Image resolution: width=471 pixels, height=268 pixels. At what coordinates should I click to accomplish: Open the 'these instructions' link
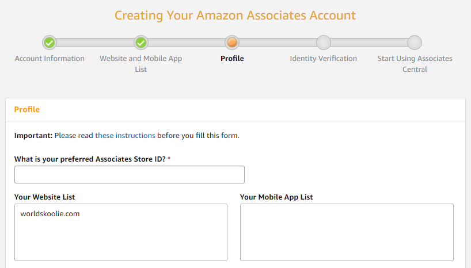(x=125, y=136)
